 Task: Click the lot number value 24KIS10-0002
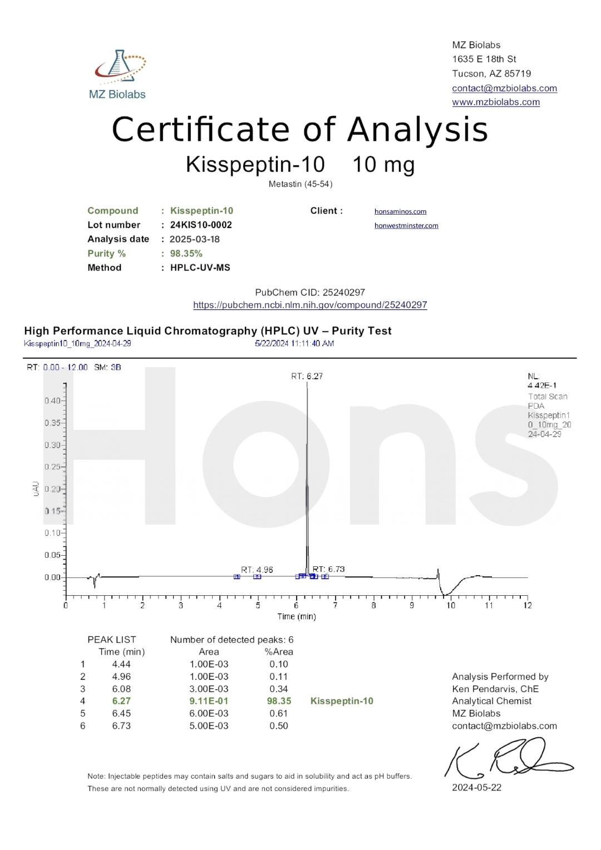tap(201, 225)
